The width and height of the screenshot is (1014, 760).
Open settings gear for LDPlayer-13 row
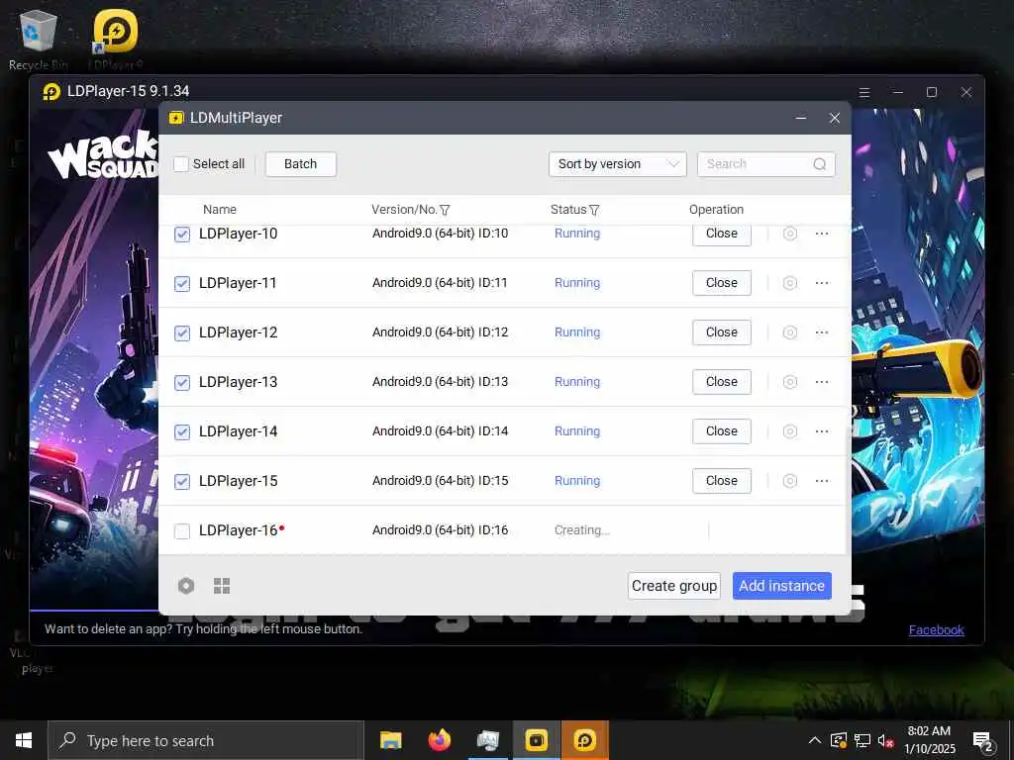click(789, 382)
